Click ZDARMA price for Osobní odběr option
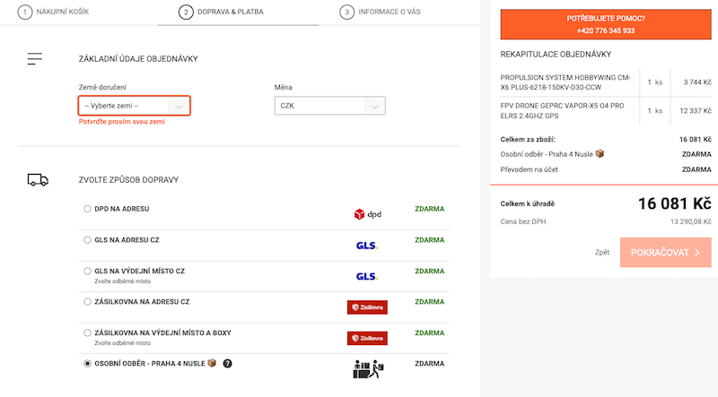Screen dimensions: 718x397 point(430,364)
